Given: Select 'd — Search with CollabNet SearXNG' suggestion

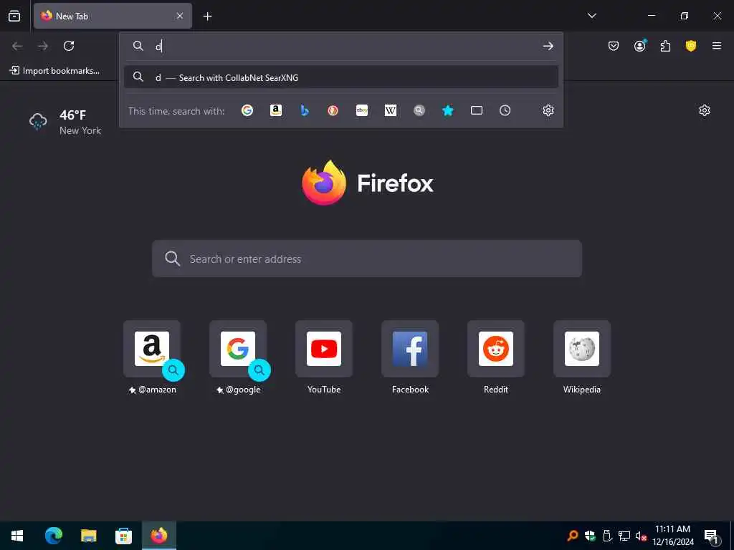Looking at the screenshot, I should point(340,77).
